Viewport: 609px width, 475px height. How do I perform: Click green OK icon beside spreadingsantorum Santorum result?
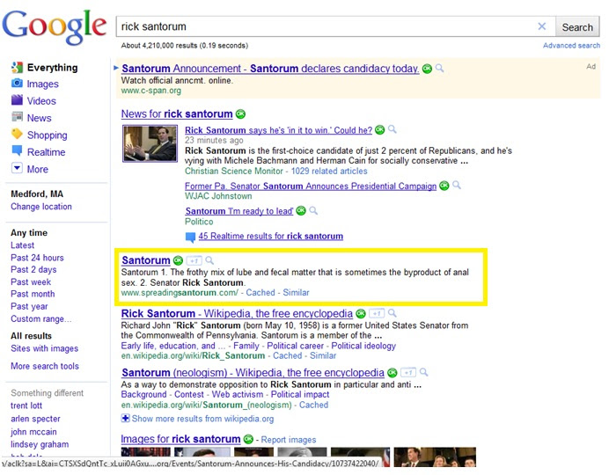178,260
